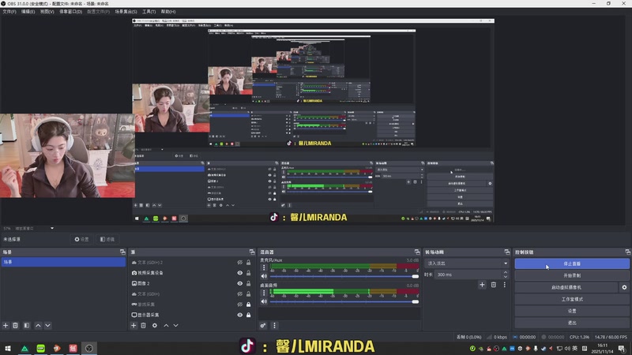The height and width of the screenshot is (355, 632).
Task: Decrease transition duration with the down stepper arrow
Action: coord(506,277)
